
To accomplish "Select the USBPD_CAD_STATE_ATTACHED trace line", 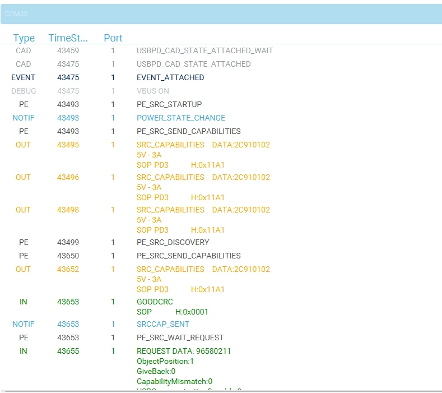I will click(x=221, y=64).
